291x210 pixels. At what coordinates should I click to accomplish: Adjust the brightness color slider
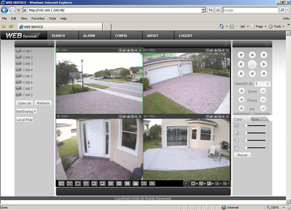pyautogui.click(x=255, y=126)
